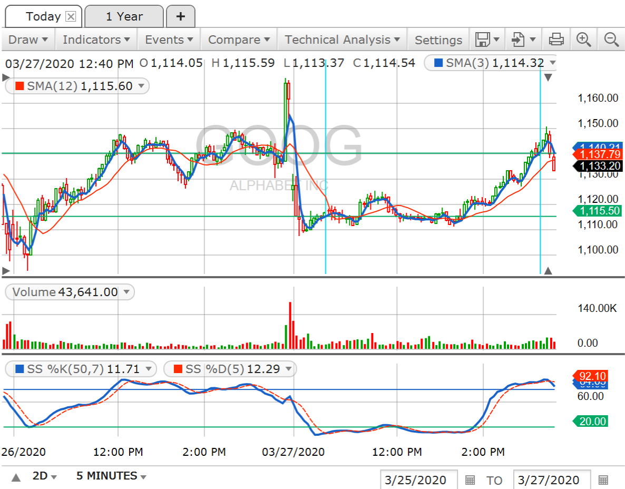
Task: Open the Indicators menu
Action: [x=96, y=40]
